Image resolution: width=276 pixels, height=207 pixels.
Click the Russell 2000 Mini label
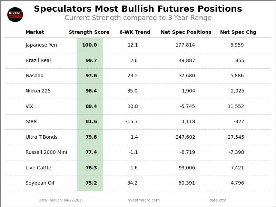tap(46, 152)
